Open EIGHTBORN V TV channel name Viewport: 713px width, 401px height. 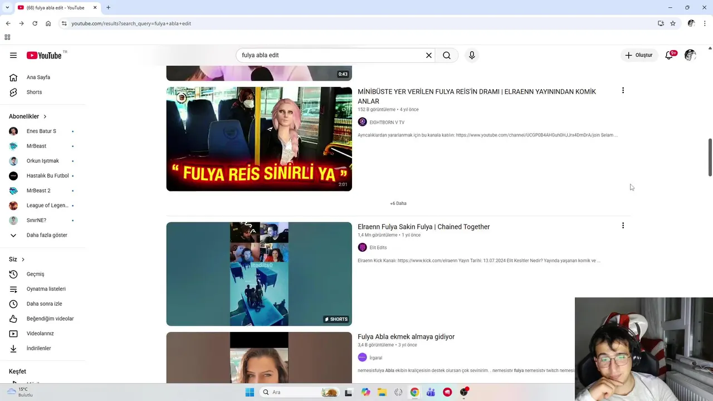387,123
